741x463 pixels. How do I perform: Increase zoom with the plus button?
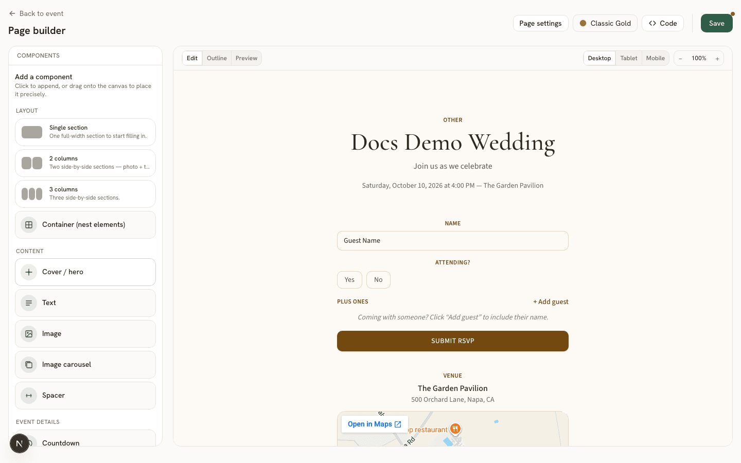tap(717, 59)
